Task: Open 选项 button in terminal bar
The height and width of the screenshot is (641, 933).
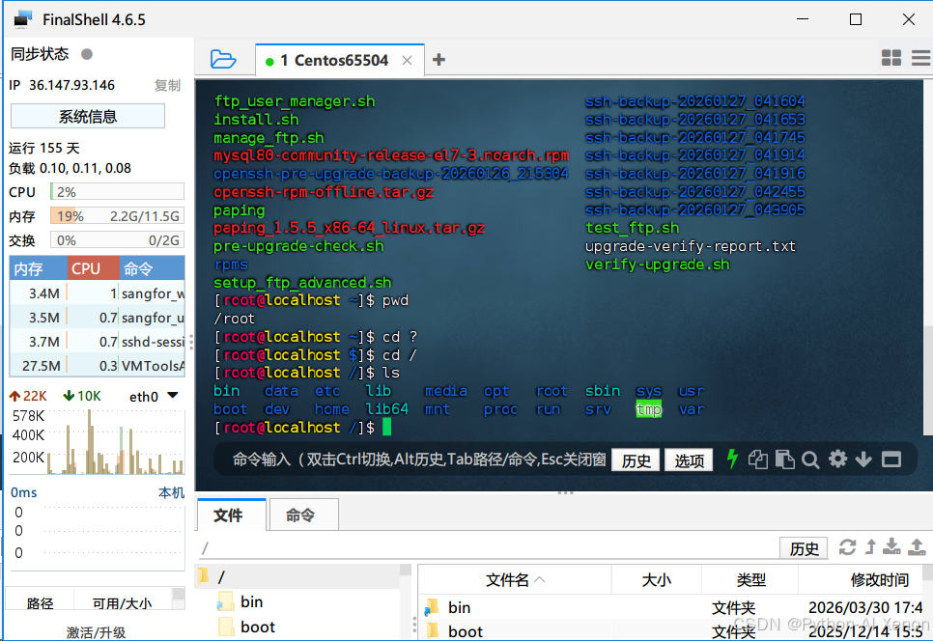Action: pyautogui.click(x=689, y=460)
